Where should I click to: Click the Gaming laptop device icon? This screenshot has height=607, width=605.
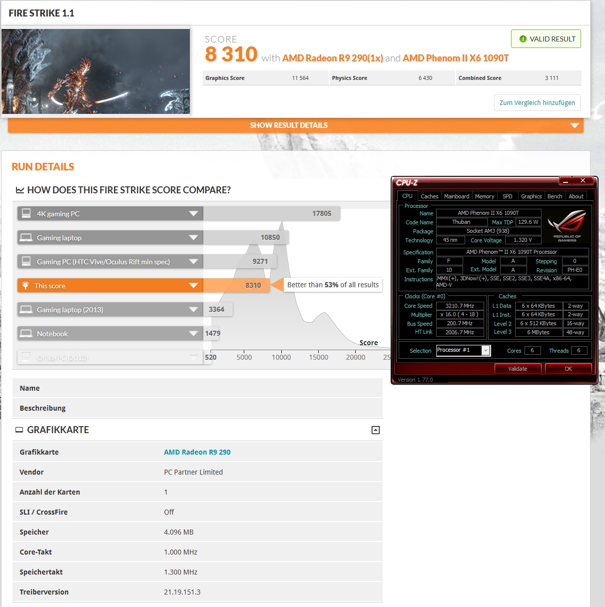click(x=26, y=237)
